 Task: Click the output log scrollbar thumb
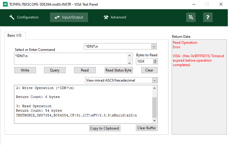(x=155, y=107)
